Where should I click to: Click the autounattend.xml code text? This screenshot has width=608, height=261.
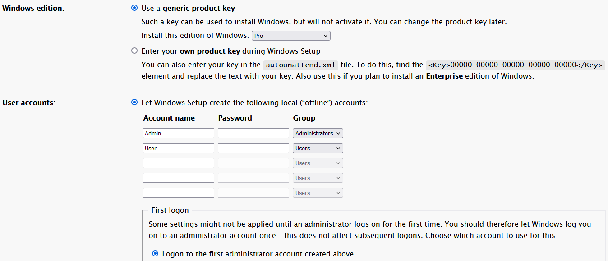[x=300, y=65]
